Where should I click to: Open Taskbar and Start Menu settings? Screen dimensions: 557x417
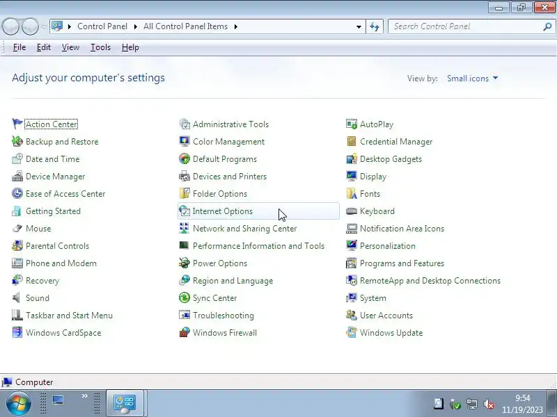69,316
